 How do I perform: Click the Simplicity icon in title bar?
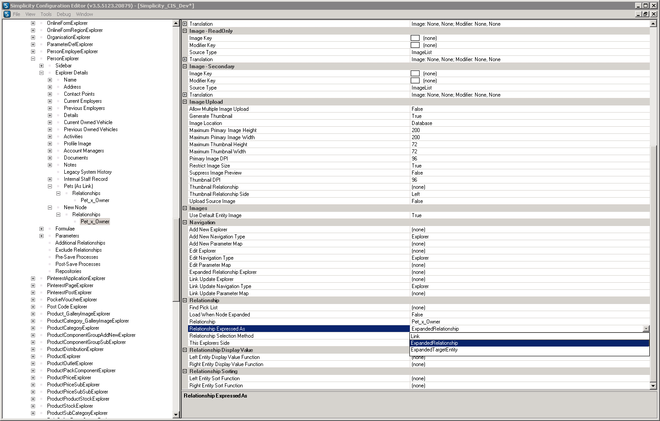(x=6, y=6)
